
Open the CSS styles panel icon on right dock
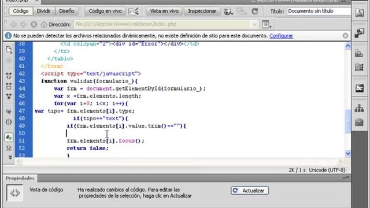[359, 53]
